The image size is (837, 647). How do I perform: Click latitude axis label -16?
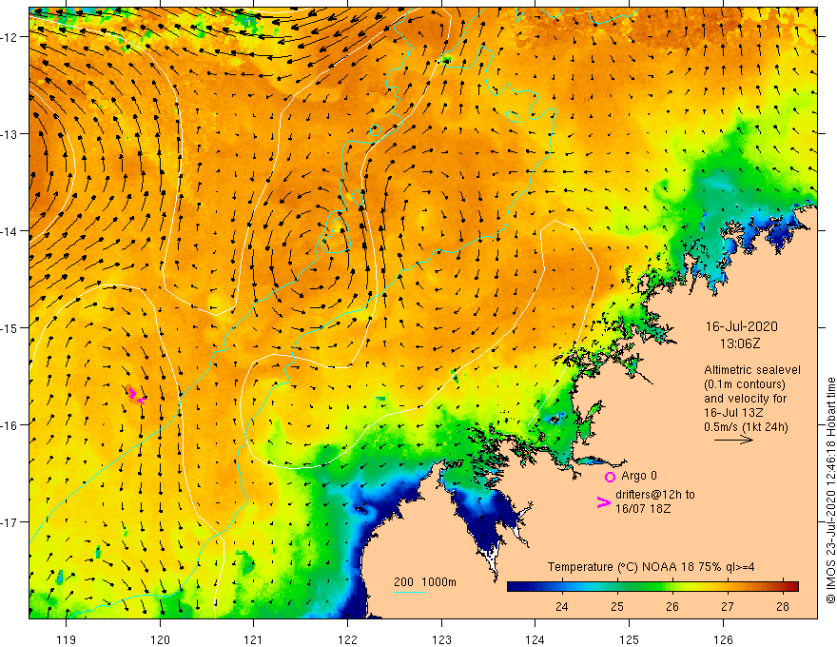click(x=10, y=425)
